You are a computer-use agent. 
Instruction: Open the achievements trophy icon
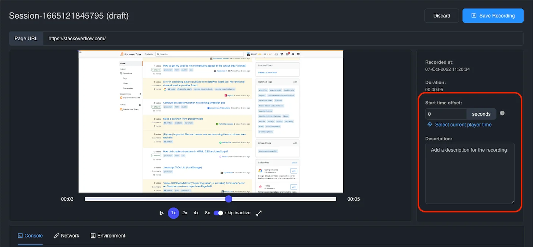coord(282,54)
